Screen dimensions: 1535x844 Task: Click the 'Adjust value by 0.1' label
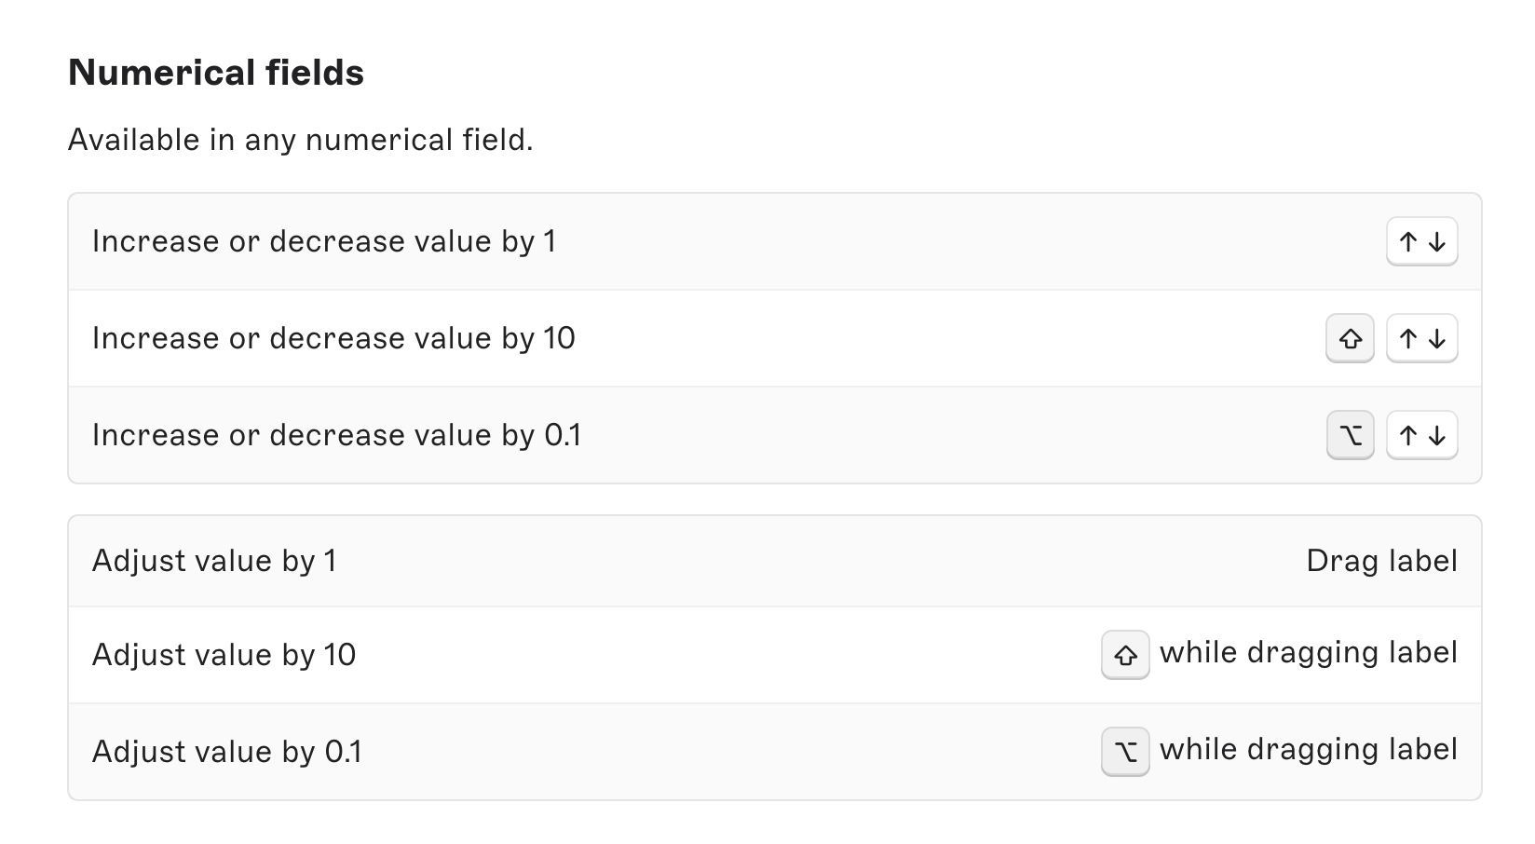[x=226, y=752]
